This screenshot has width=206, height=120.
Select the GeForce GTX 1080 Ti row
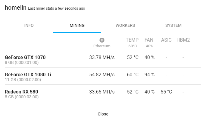click(103, 76)
